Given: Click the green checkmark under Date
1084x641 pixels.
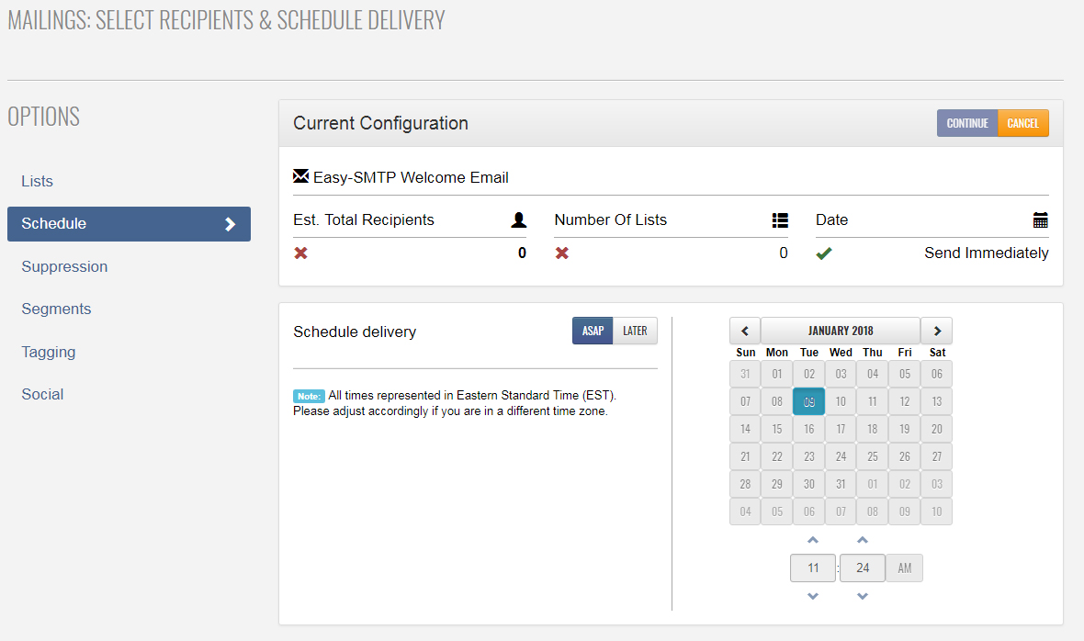Looking at the screenshot, I should click(824, 253).
